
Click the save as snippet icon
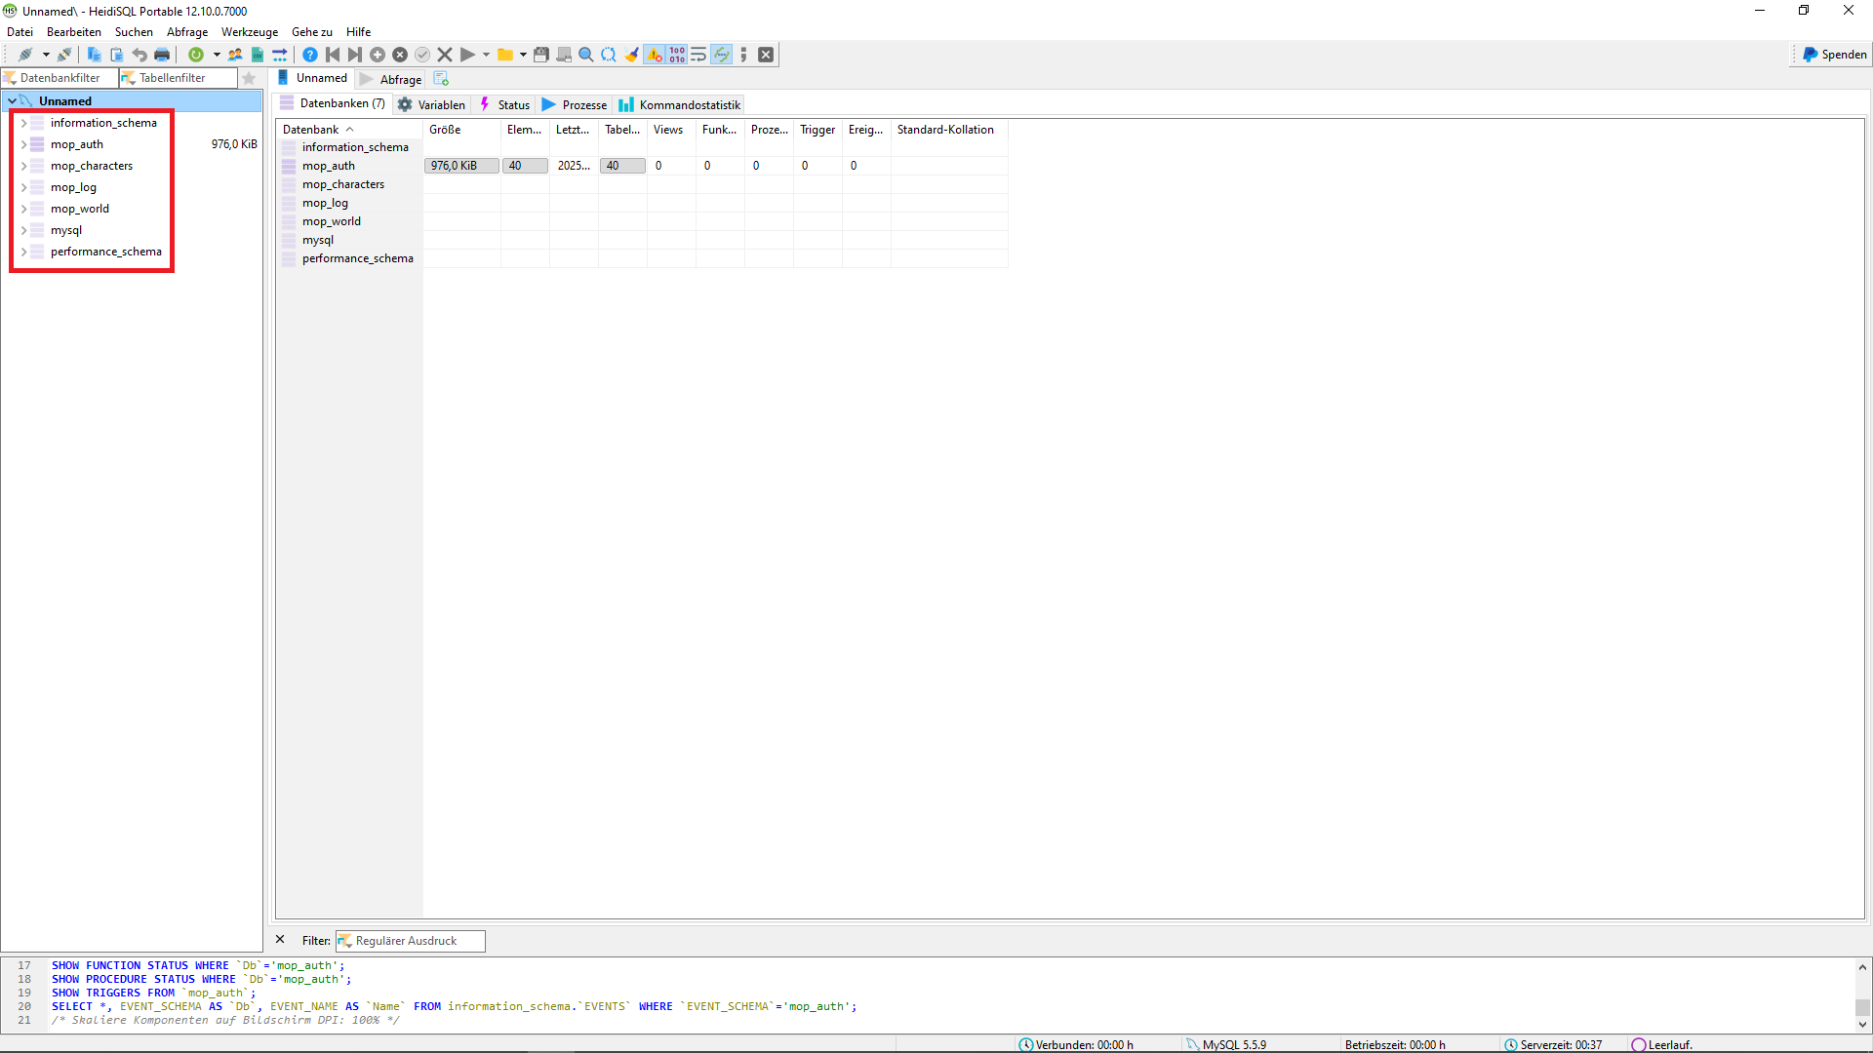(x=564, y=55)
